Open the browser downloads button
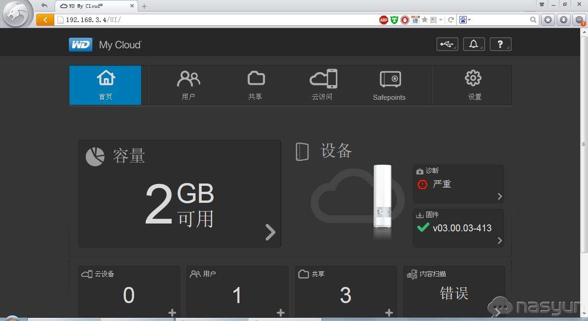588x321 pixels. pos(564,20)
